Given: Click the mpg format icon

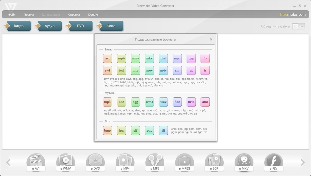Looking at the screenshot, I should (x=177, y=58).
